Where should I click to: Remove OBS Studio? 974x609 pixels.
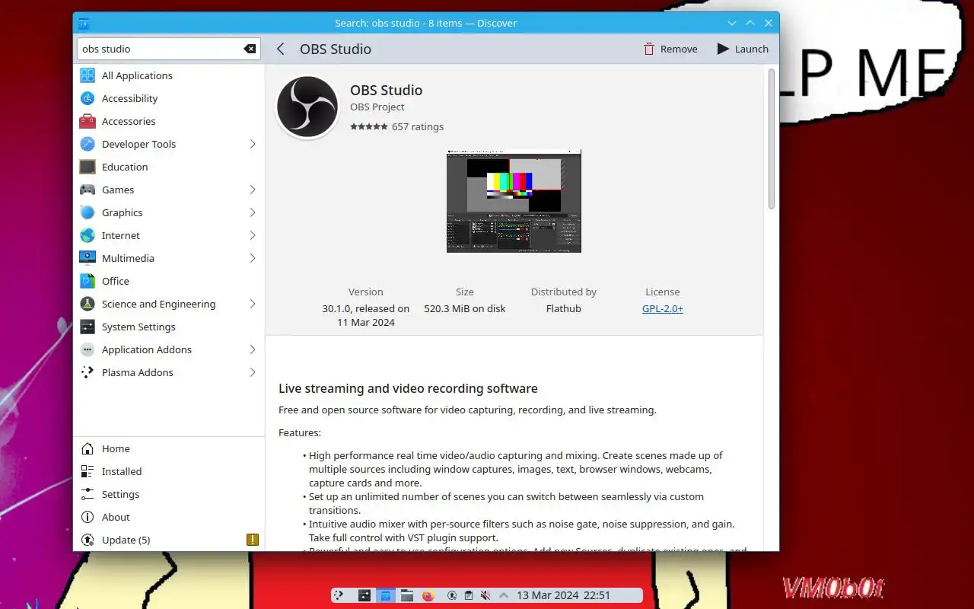[x=670, y=49]
